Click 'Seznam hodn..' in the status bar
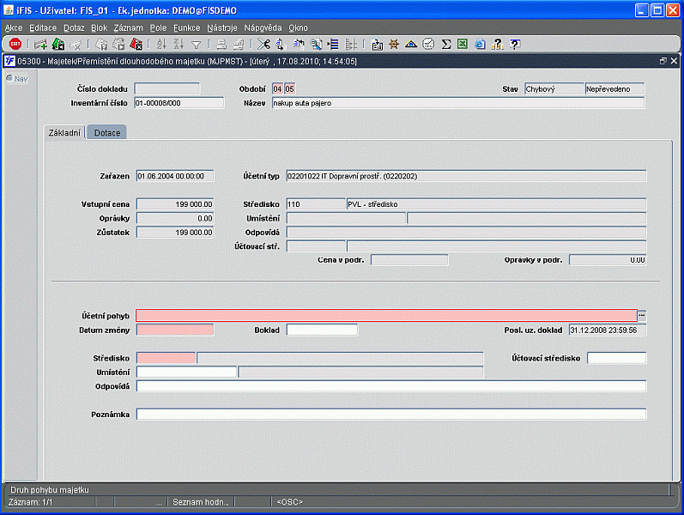 pos(200,502)
